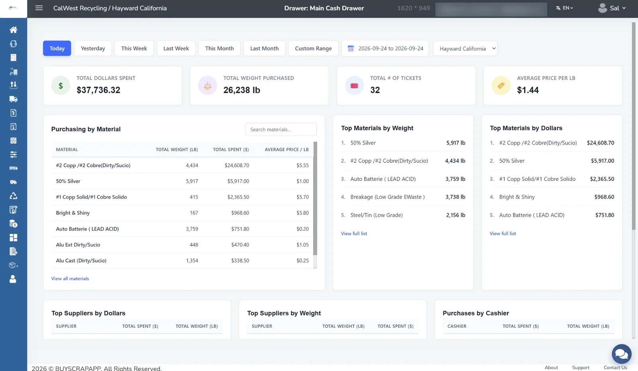
Task: Open the live chat bubble
Action: [x=622, y=354]
